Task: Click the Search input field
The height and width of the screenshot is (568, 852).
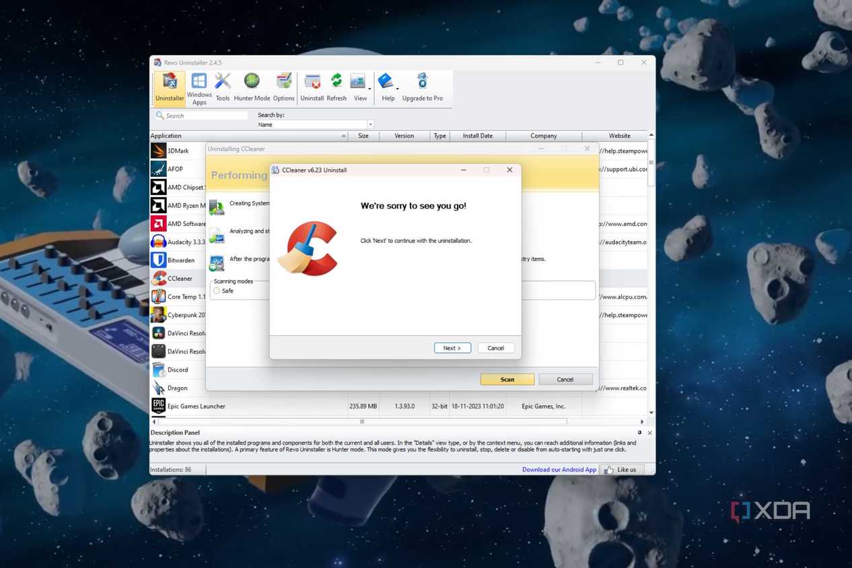Action: [x=202, y=116]
